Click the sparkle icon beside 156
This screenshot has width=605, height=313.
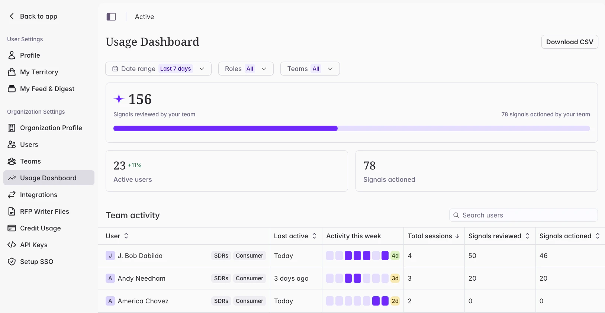pyautogui.click(x=119, y=99)
